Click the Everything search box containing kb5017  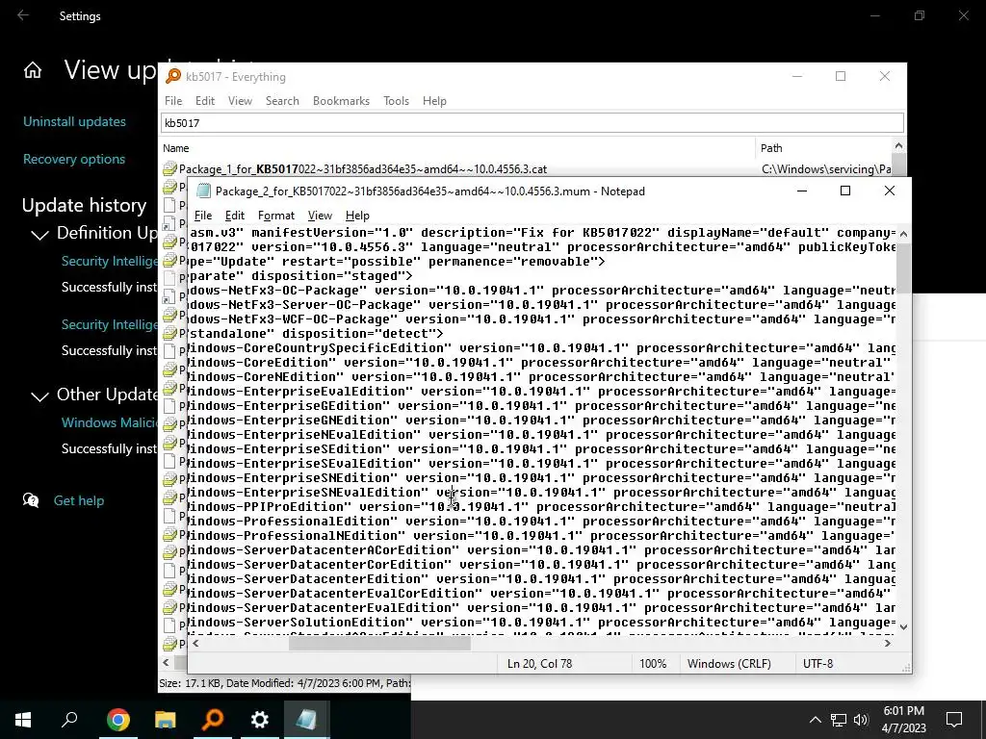pyautogui.click(x=532, y=122)
